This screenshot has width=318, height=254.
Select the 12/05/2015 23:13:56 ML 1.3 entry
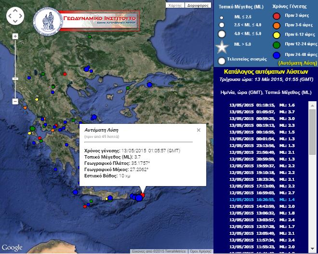tap(262, 146)
